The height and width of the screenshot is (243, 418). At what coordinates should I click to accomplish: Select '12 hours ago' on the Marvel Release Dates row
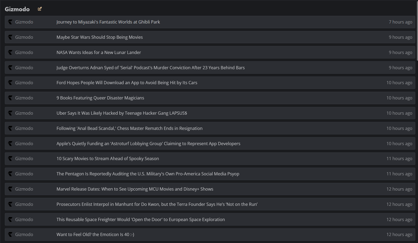[399, 189]
